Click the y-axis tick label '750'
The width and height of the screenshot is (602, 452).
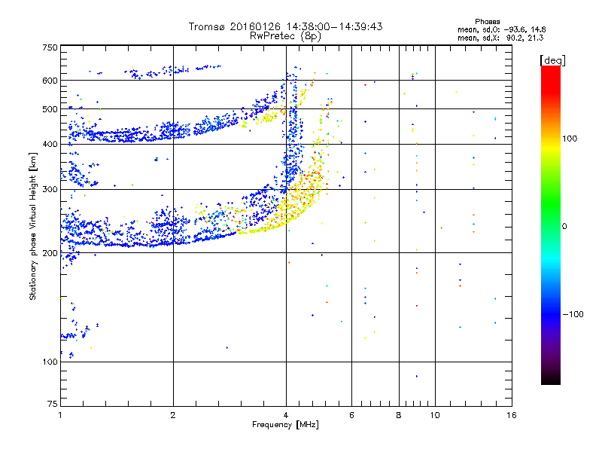point(50,47)
